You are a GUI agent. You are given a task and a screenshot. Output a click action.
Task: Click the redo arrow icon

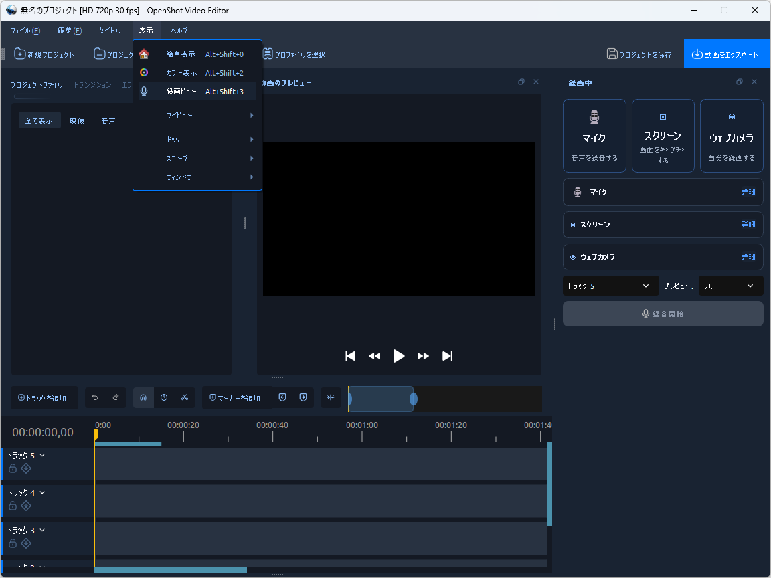point(116,397)
